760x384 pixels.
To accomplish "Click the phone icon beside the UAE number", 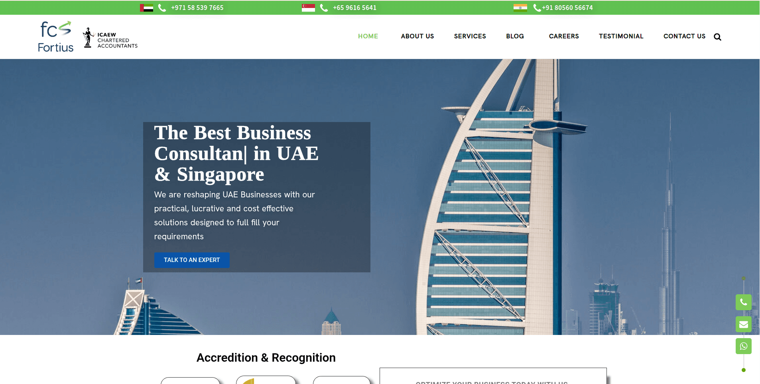I will point(161,7).
